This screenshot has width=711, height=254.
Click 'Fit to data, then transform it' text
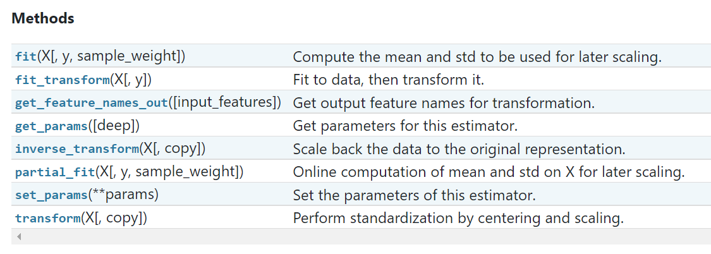click(389, 80)
